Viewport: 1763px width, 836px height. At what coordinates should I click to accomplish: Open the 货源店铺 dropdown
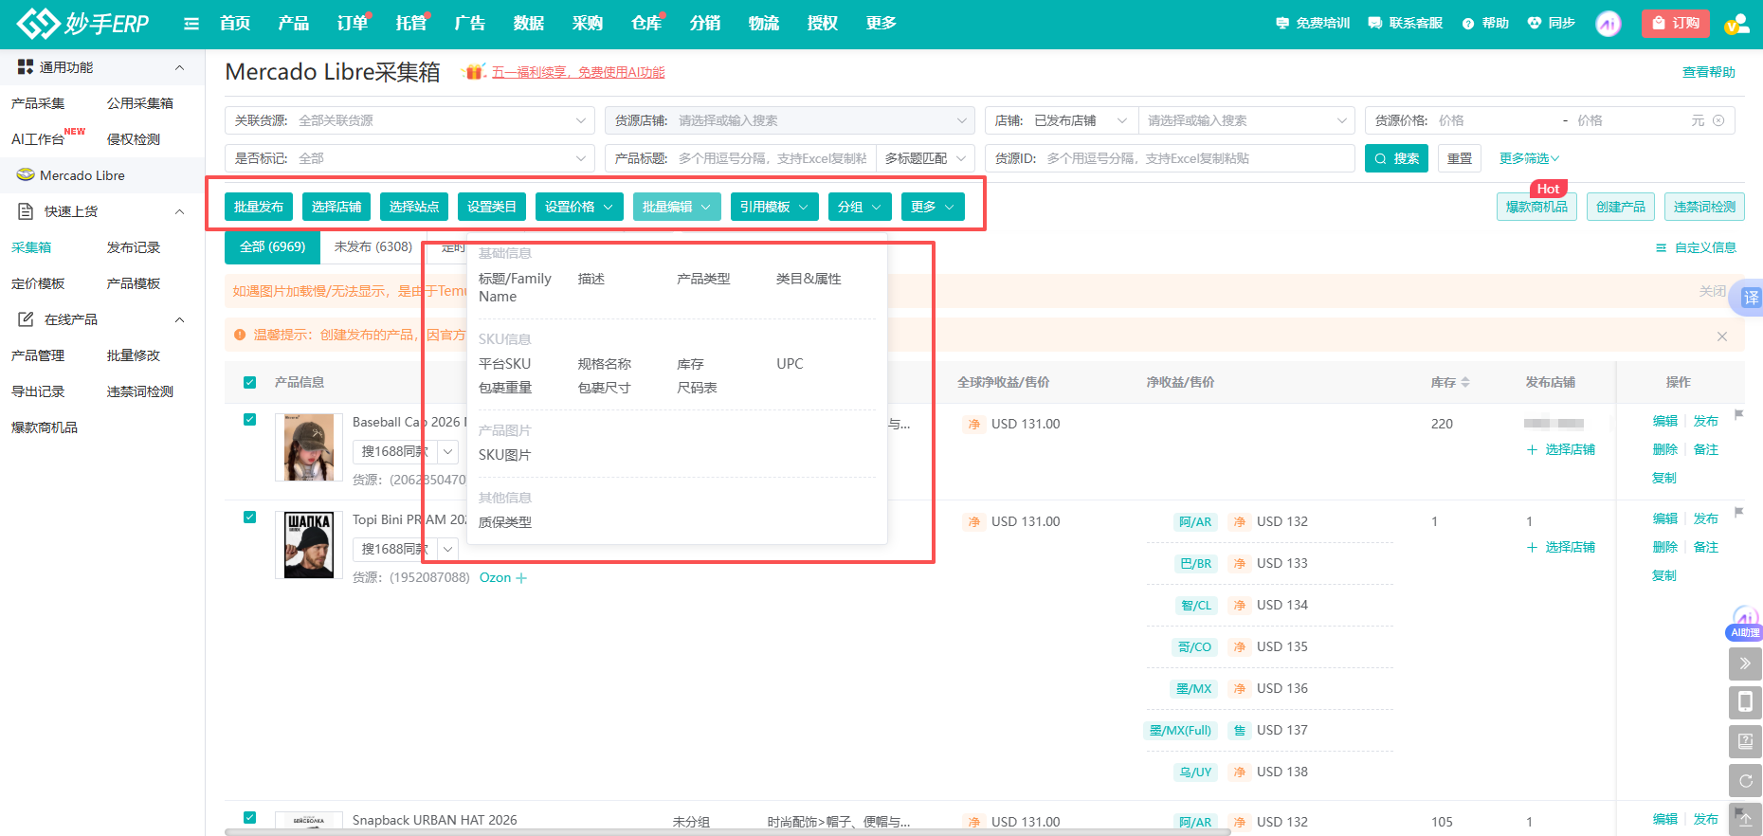790,120
